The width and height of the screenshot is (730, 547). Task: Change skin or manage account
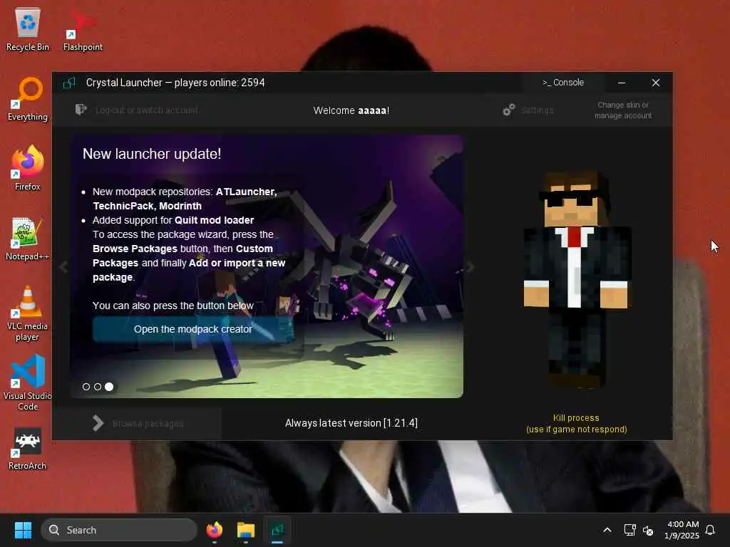pos(623,110)
